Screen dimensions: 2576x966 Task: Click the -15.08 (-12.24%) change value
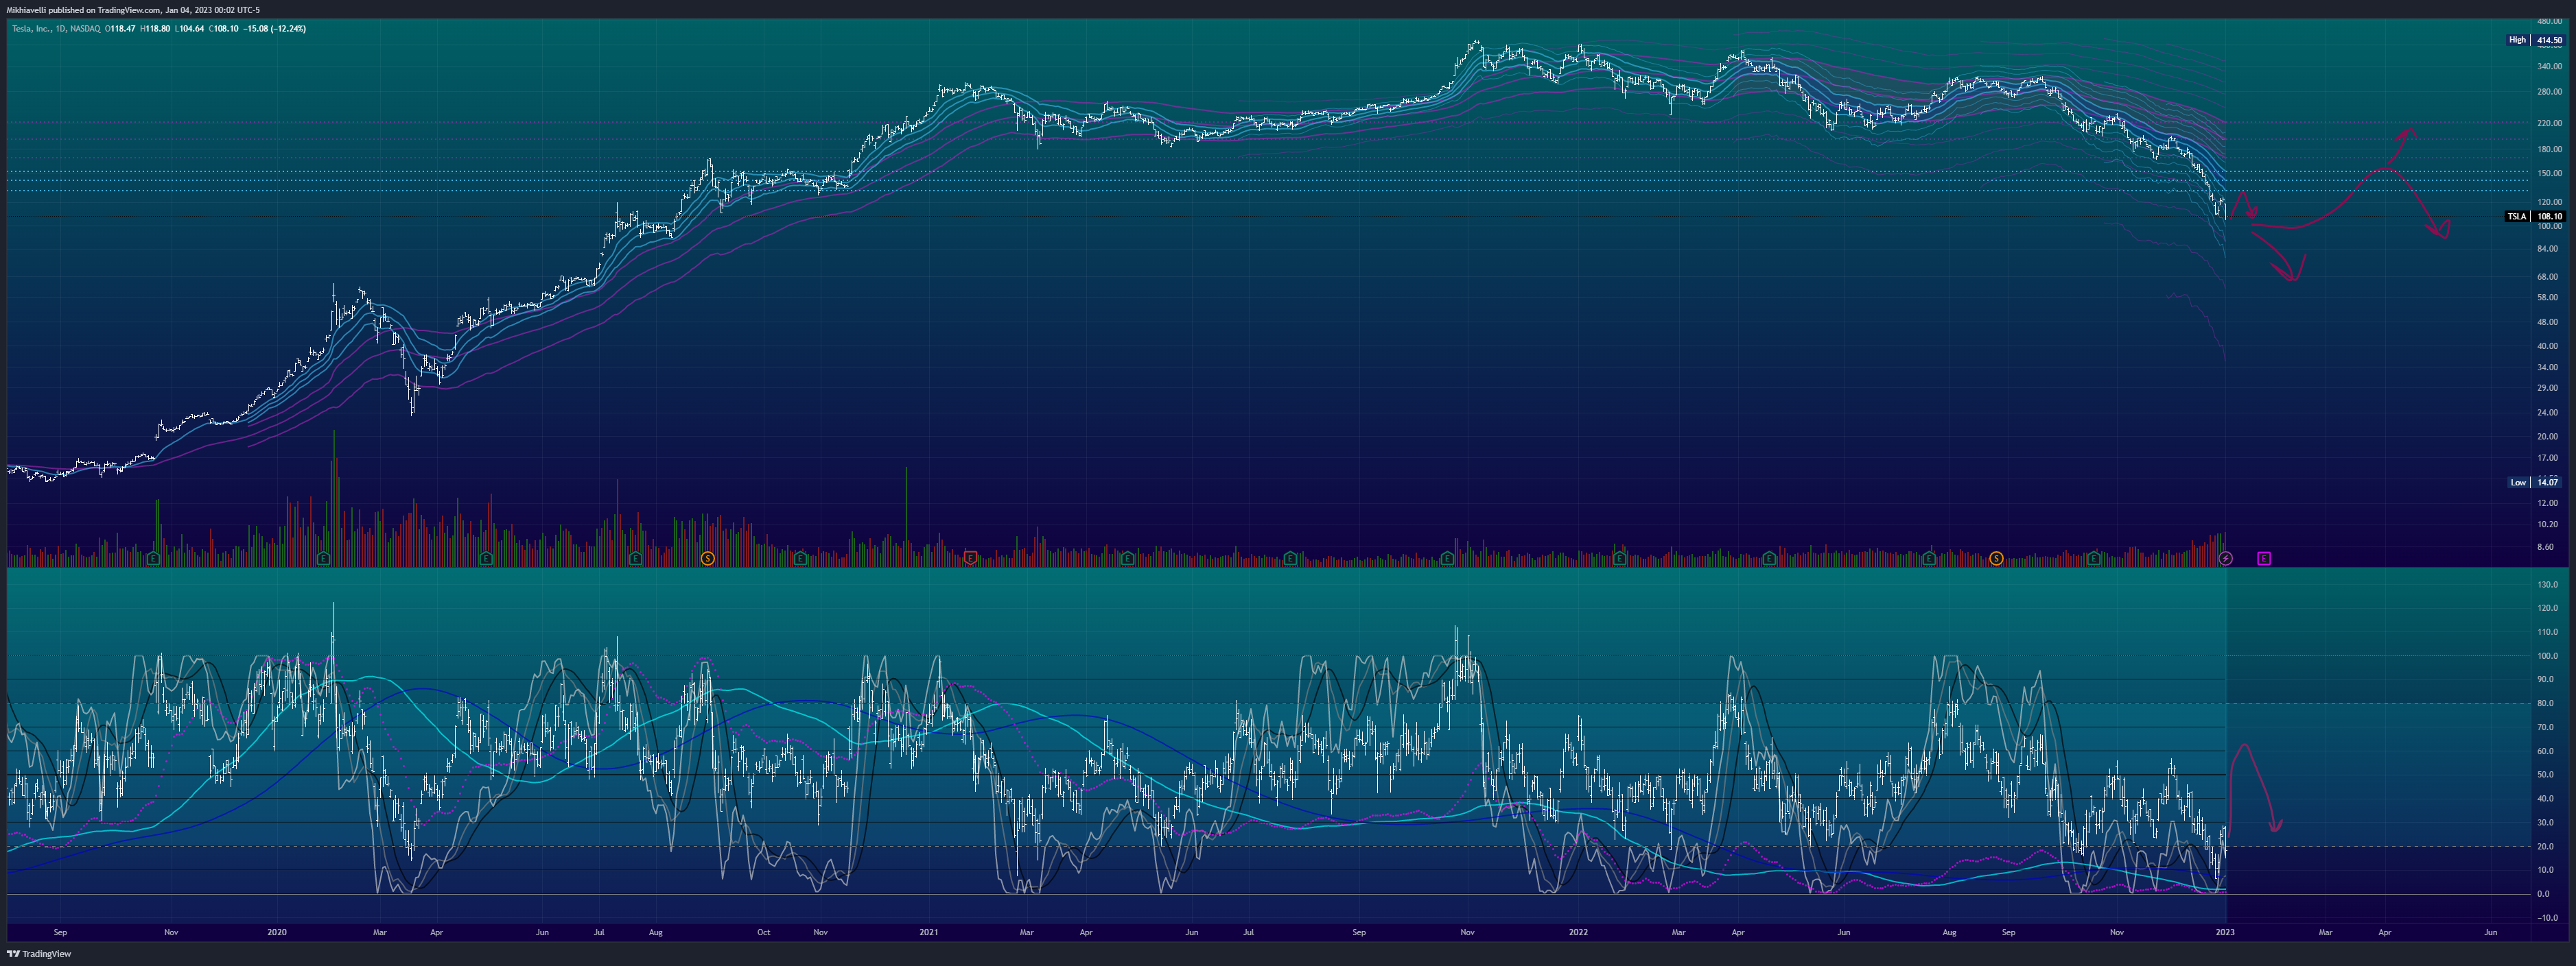coord(275,29)
